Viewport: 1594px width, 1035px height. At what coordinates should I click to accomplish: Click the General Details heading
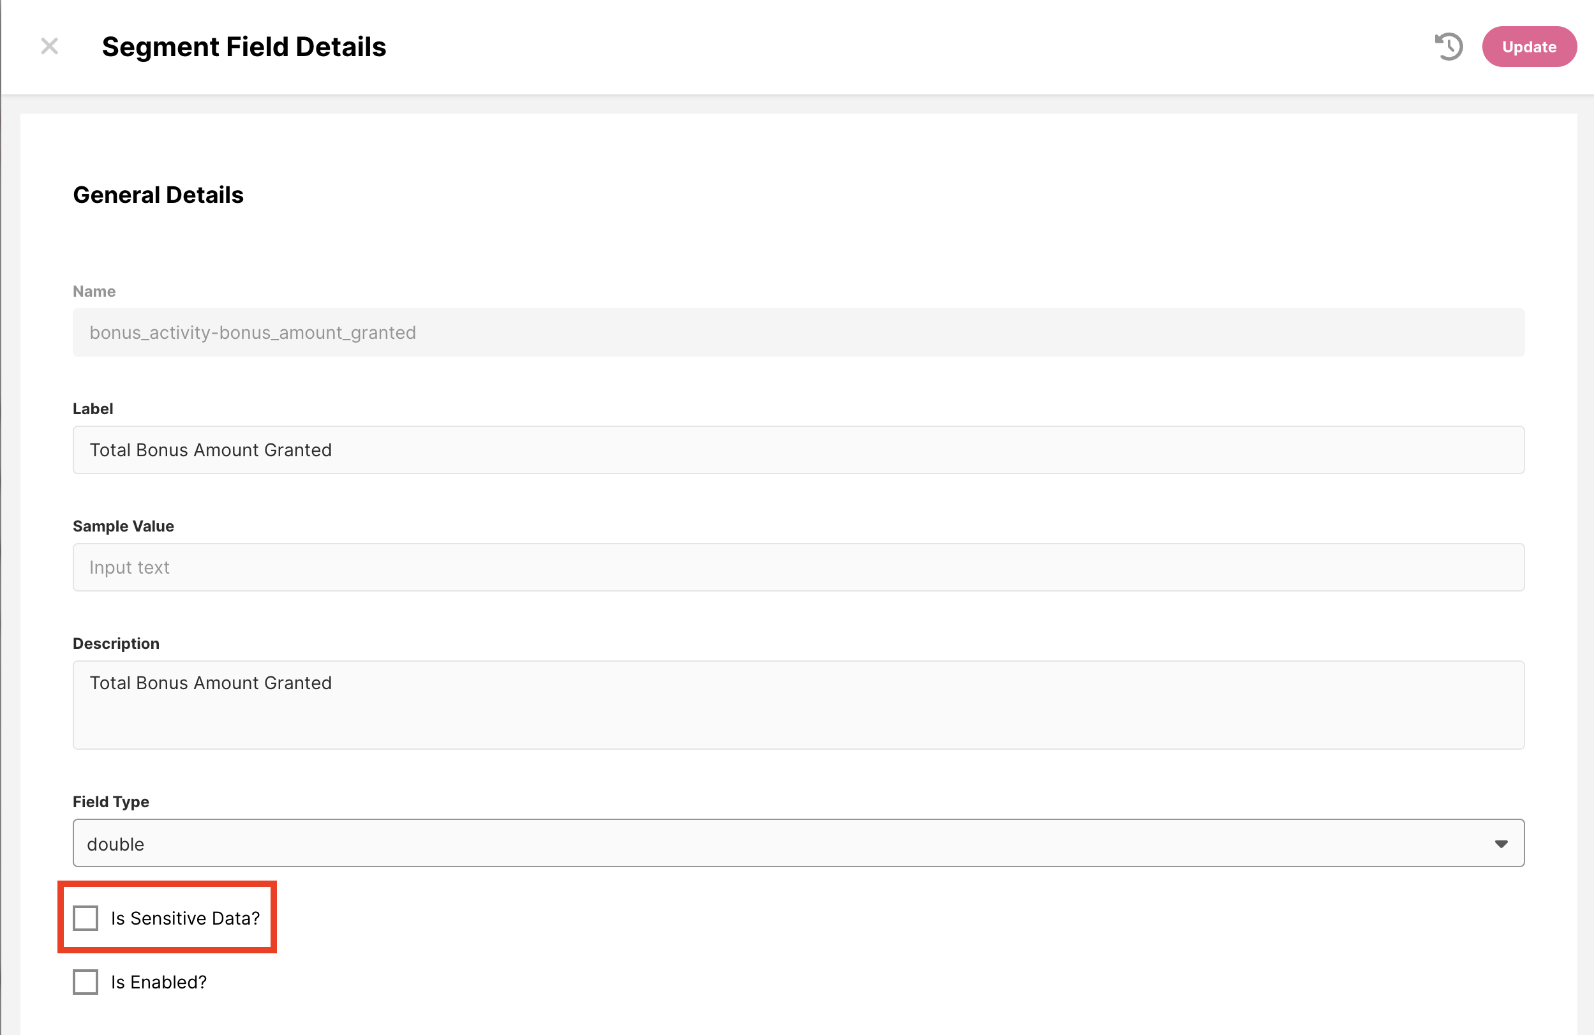tap(158, 195)
